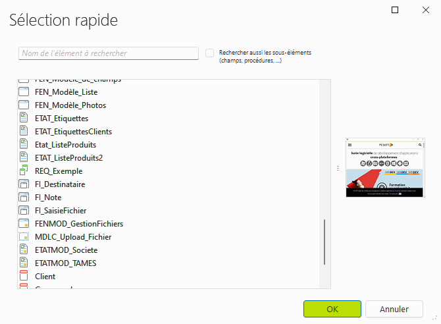
Task: Select FEN_Modèle_Photos in the list
Action: (x=70, y=105)
